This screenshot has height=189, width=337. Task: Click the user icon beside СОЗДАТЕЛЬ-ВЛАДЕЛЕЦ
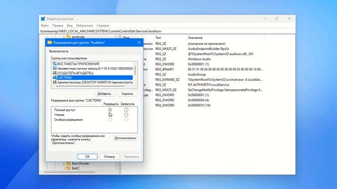(x=55, y=73)
